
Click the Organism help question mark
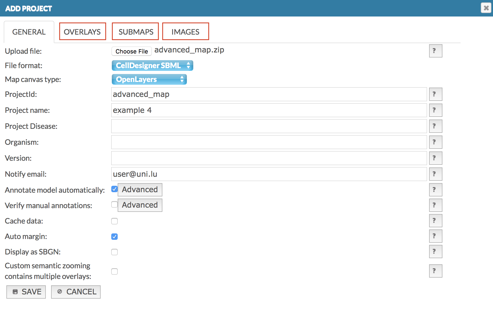(435, 142)
